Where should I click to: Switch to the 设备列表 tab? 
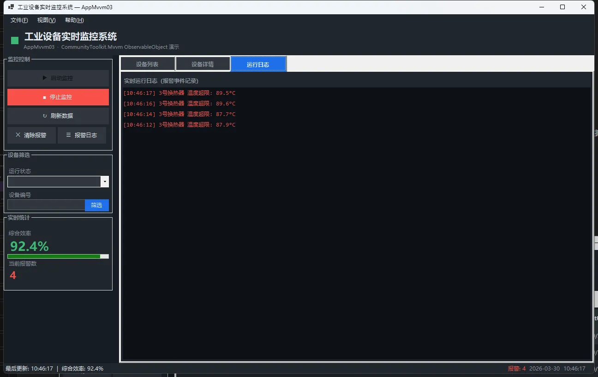(x=148, y=64)
